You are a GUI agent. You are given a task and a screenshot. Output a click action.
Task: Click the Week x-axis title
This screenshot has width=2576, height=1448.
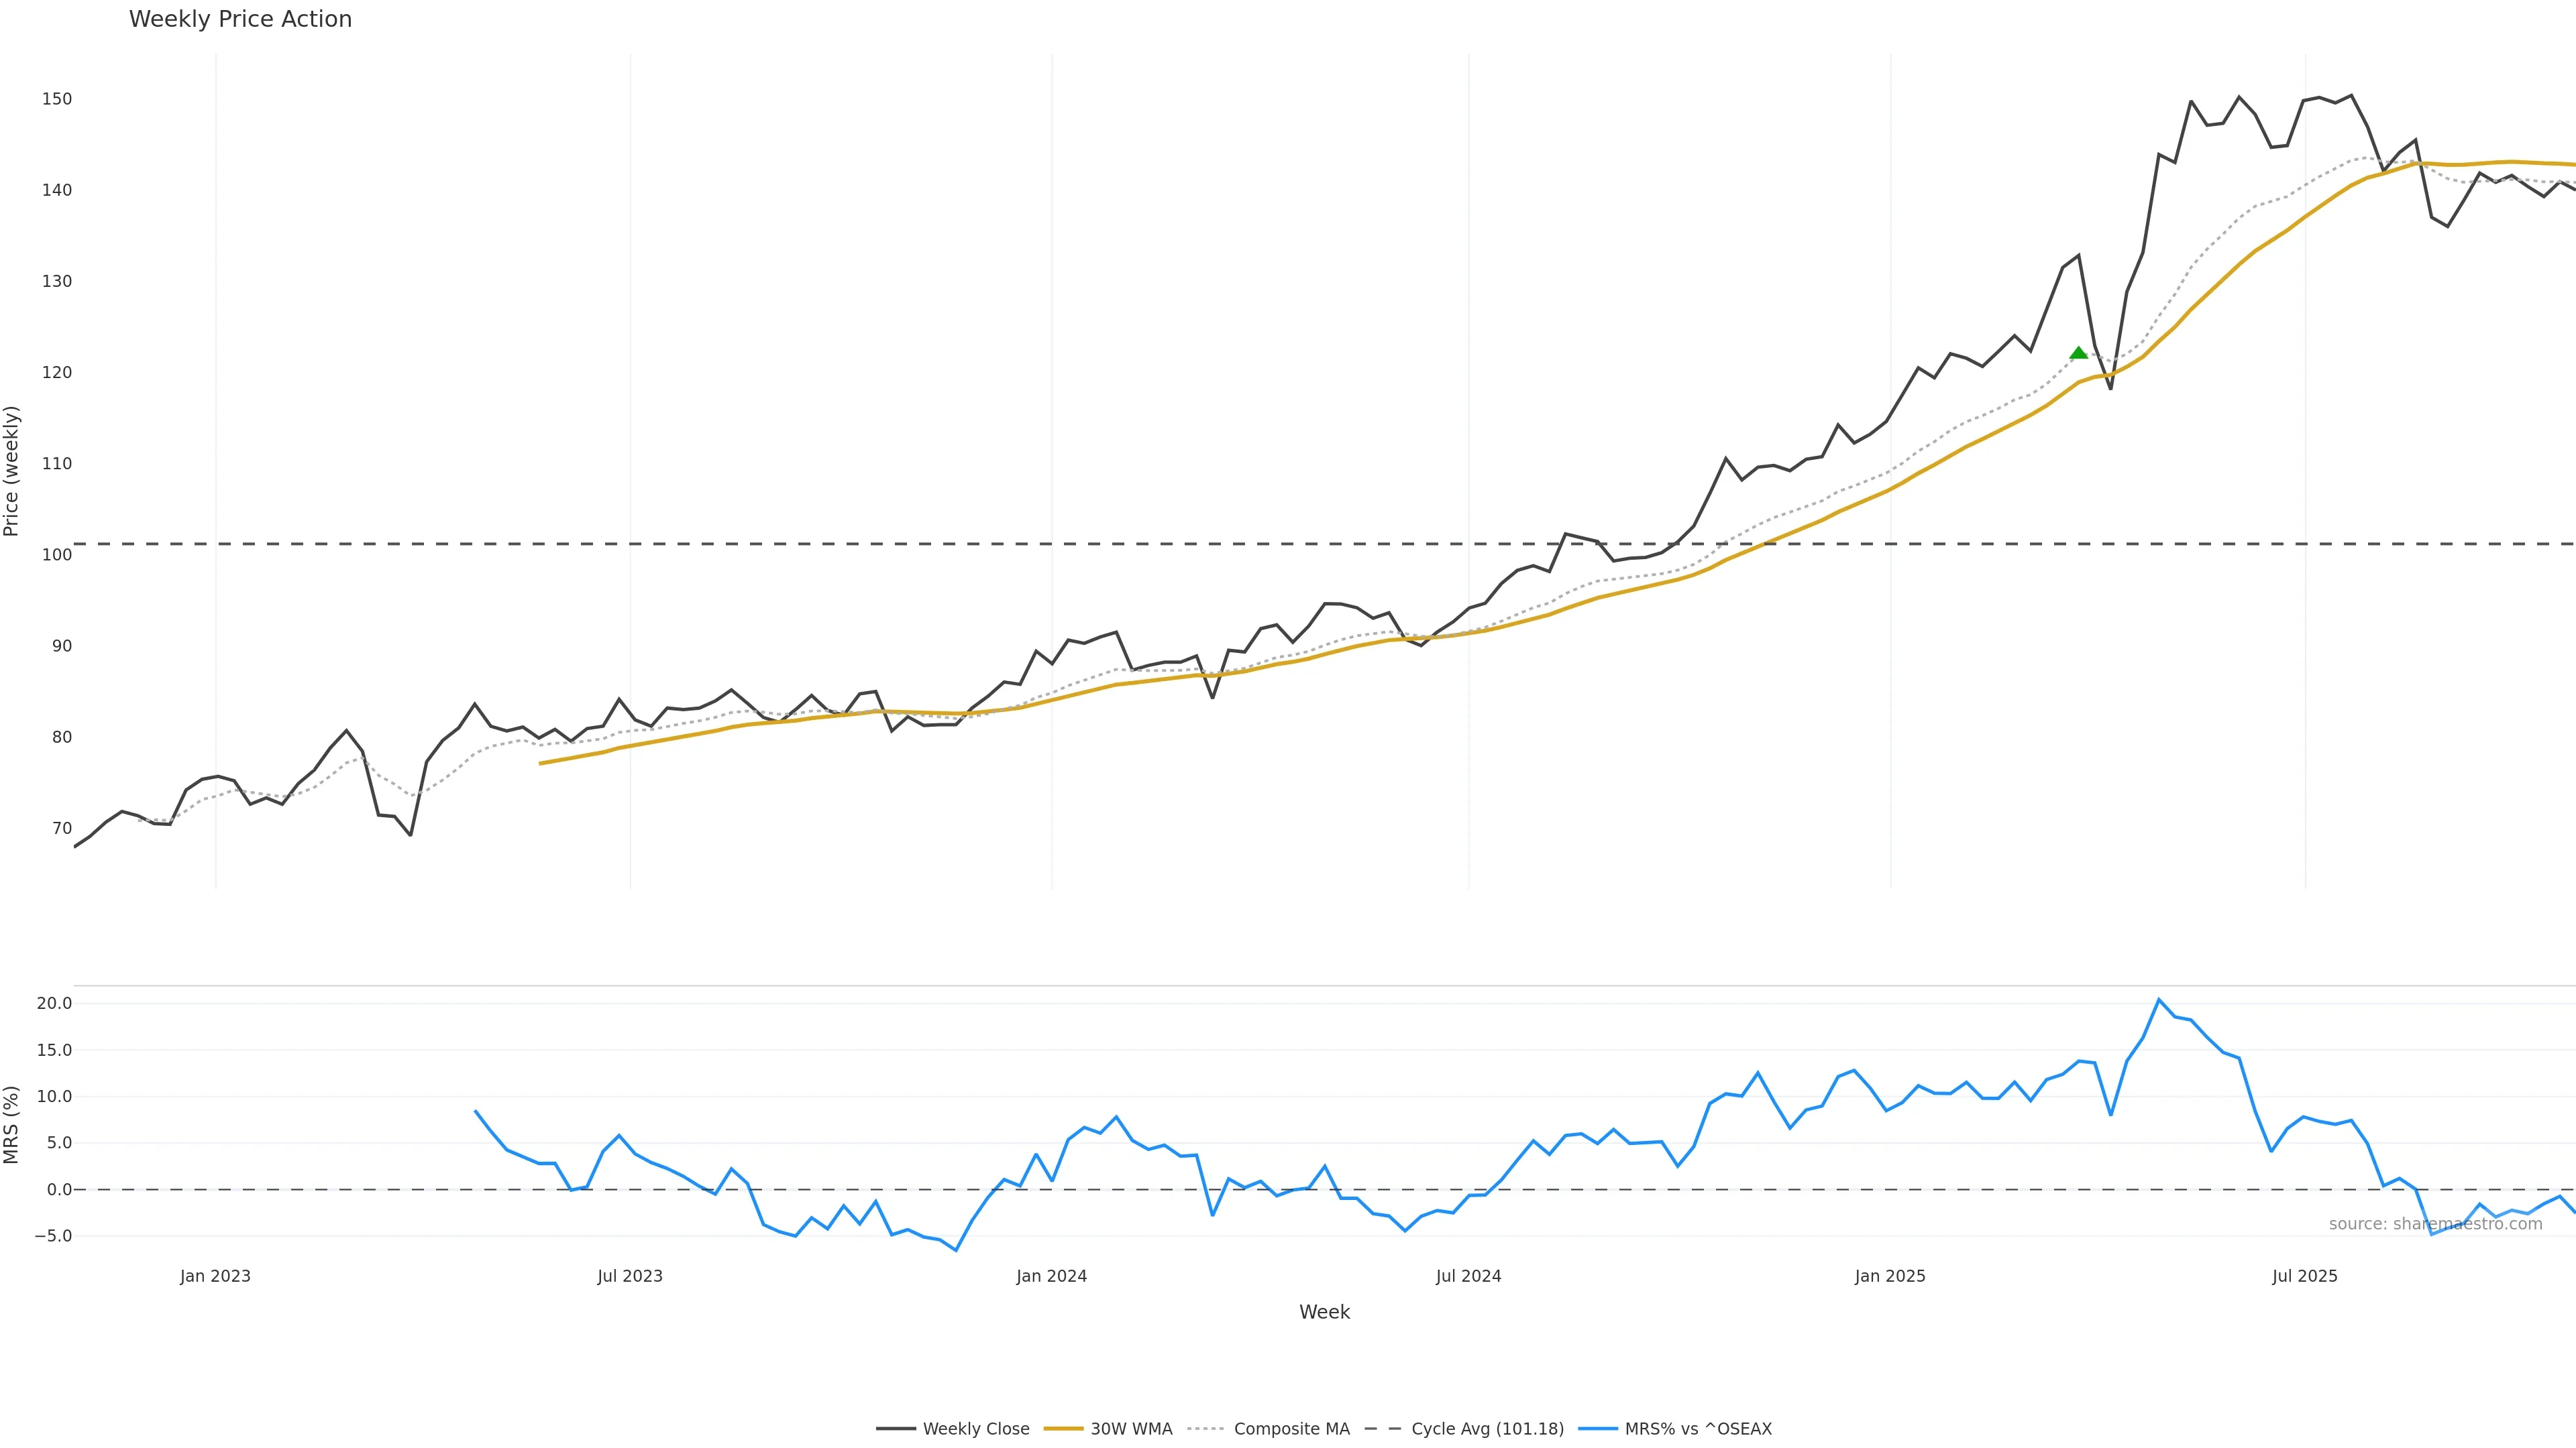point(1324,1312)
